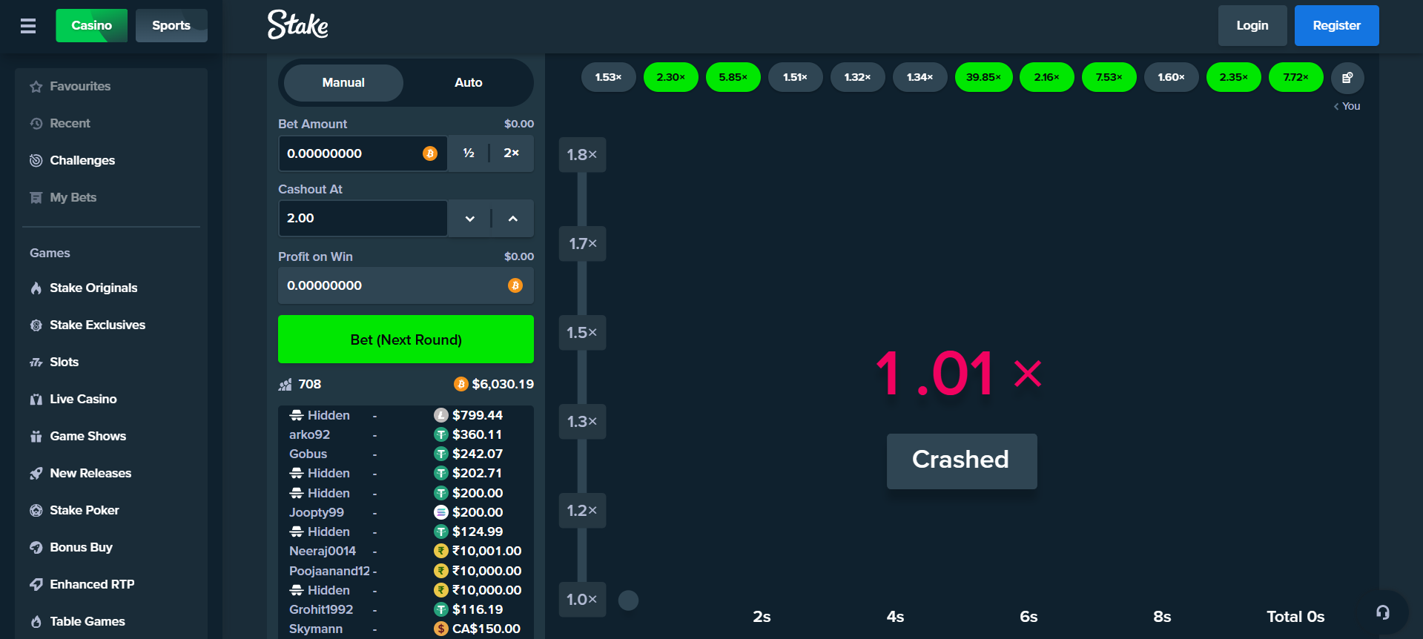
Task: Click the Stake Exclusives badge icon
Action: [36, 325]
